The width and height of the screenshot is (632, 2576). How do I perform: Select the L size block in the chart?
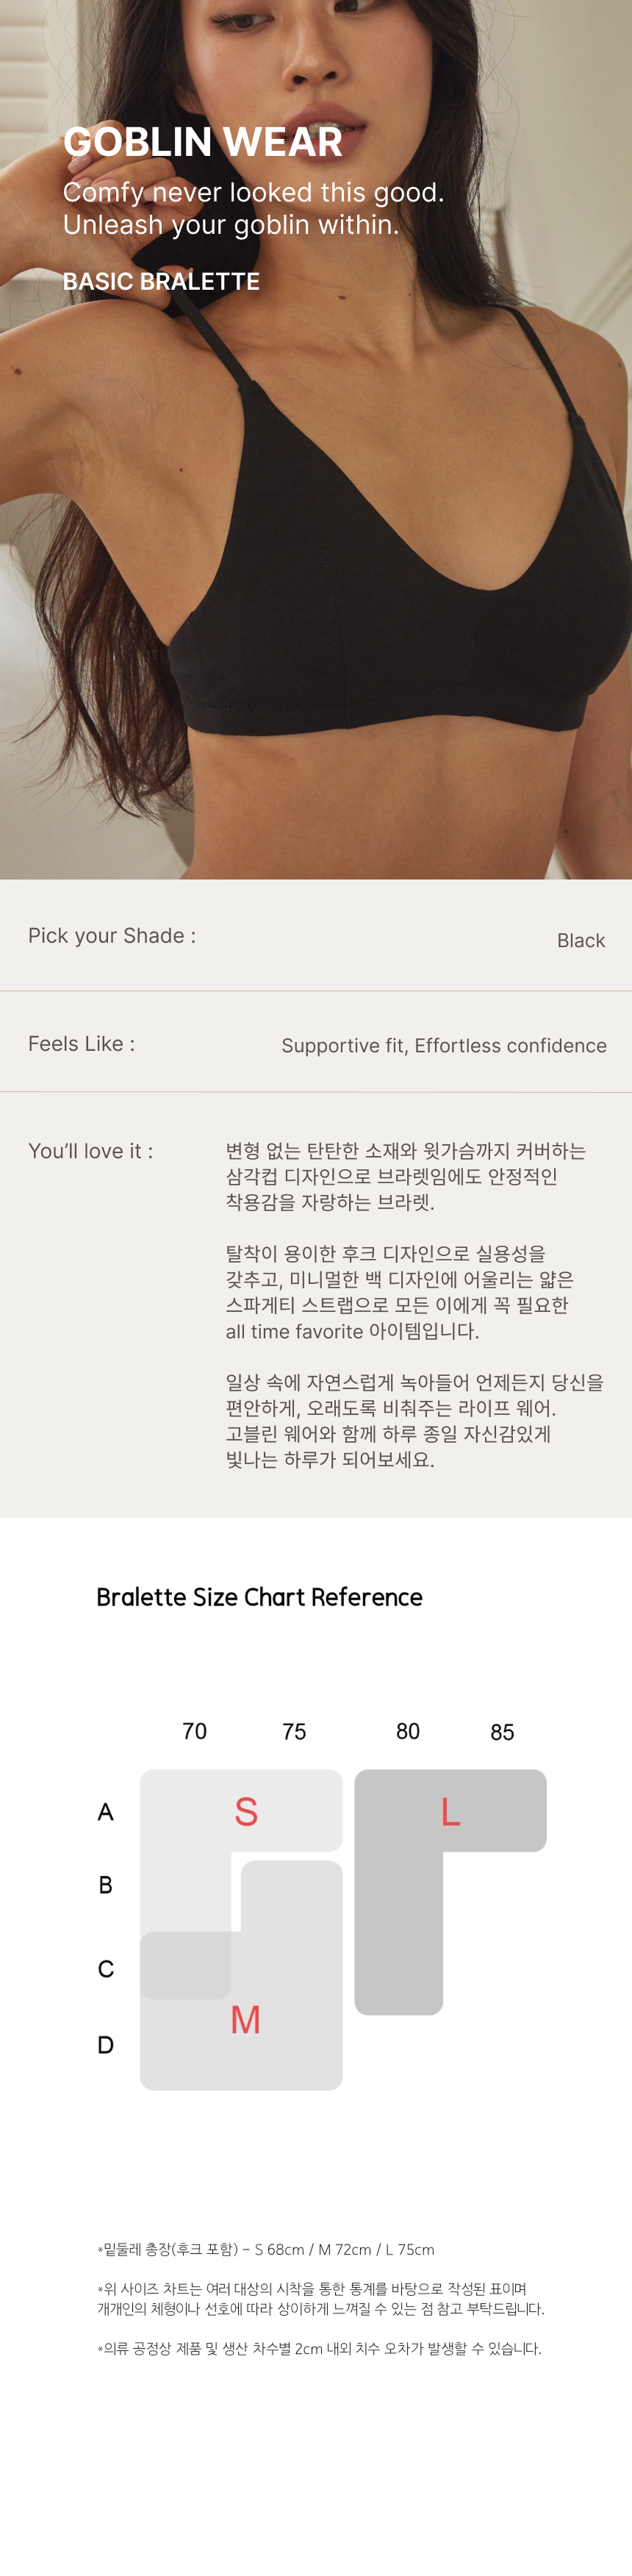451,1811
